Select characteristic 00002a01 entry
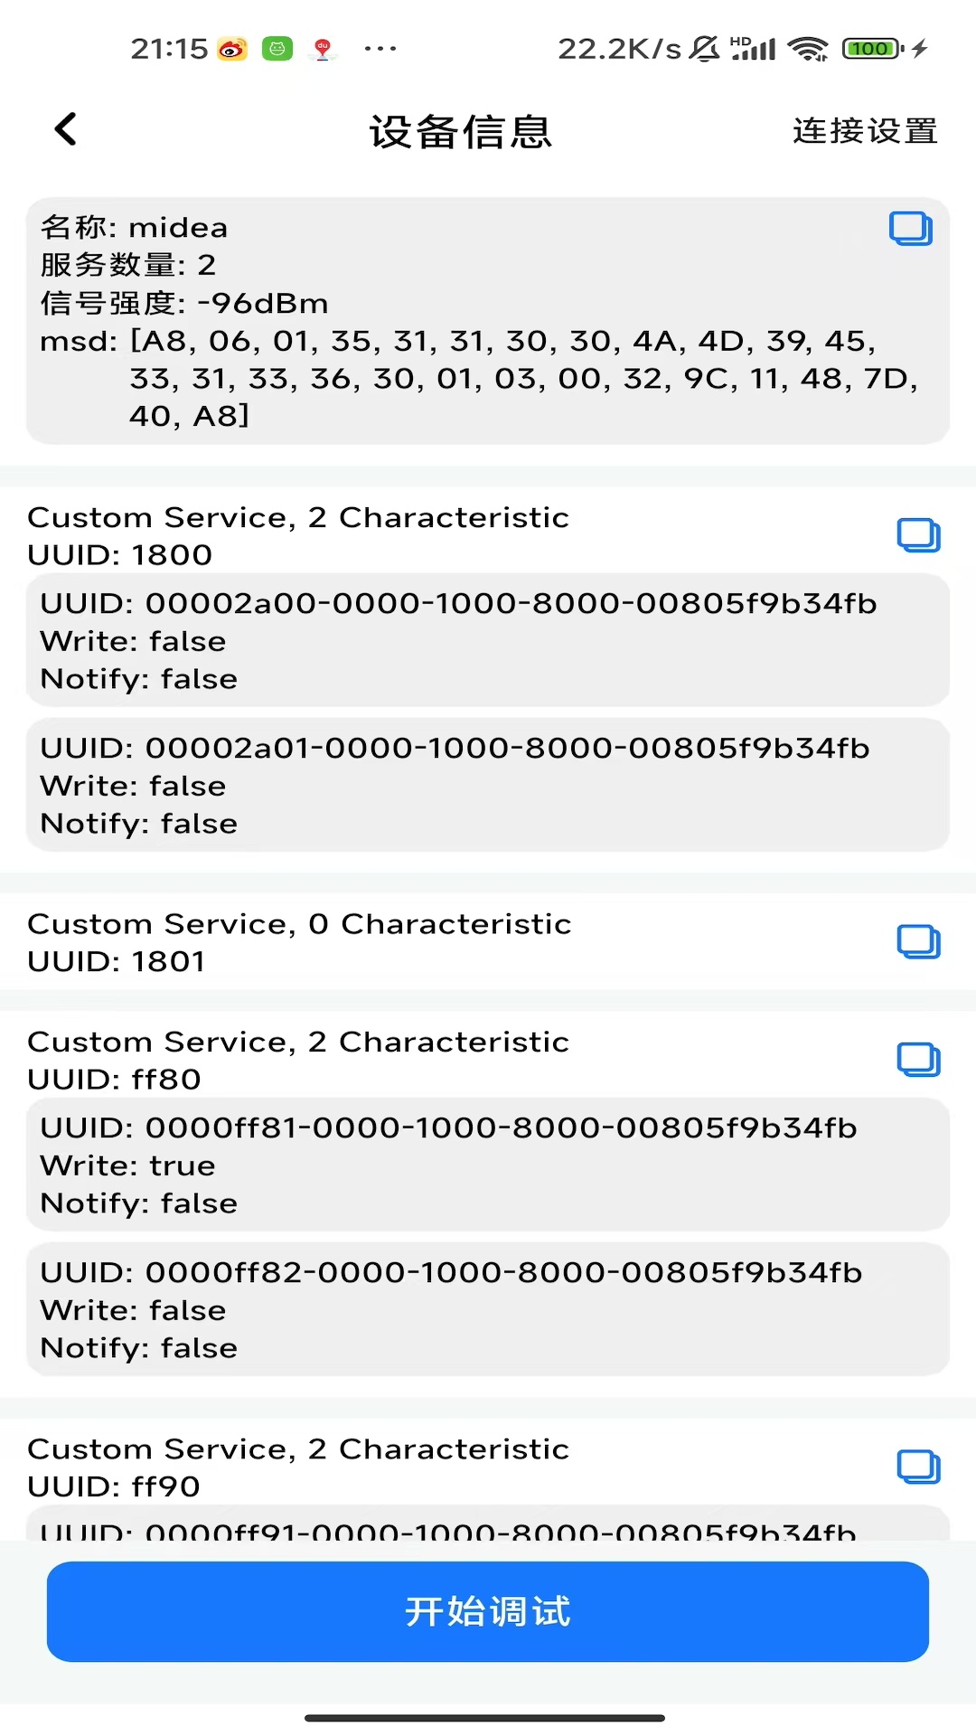This screenshot has height=1736, width=976. (x=488, y=786)
